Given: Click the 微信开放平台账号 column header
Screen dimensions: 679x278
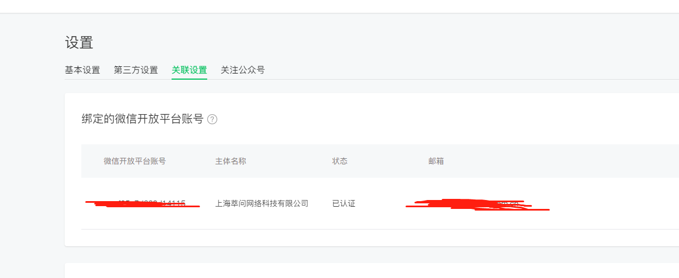Looking at the screenshot, I should click(x=135, y=161).
